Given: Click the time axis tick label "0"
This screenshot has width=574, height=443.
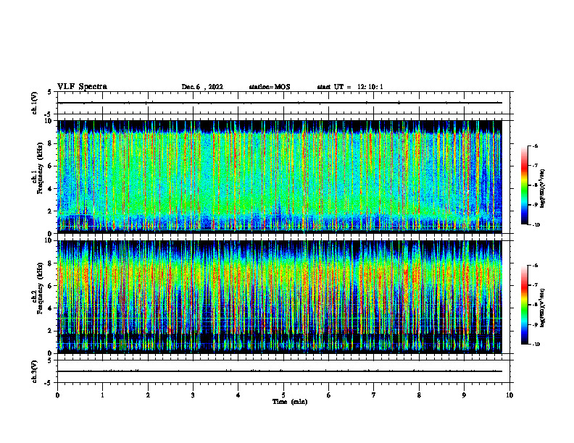Looking at the screenshot, I should [x=57, y=395].
